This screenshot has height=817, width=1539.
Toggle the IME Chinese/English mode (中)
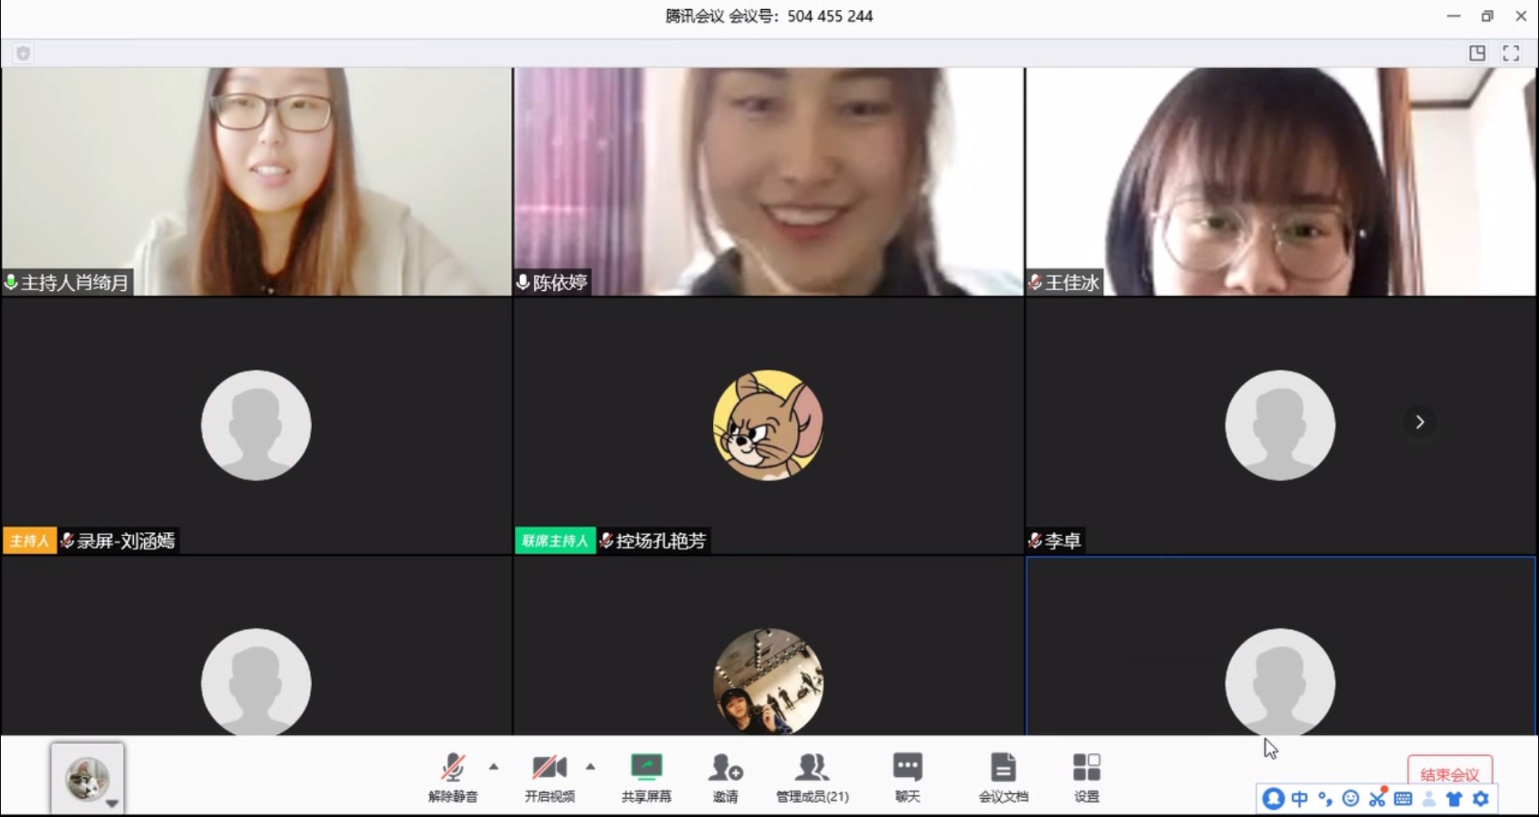coord(1299,799)
